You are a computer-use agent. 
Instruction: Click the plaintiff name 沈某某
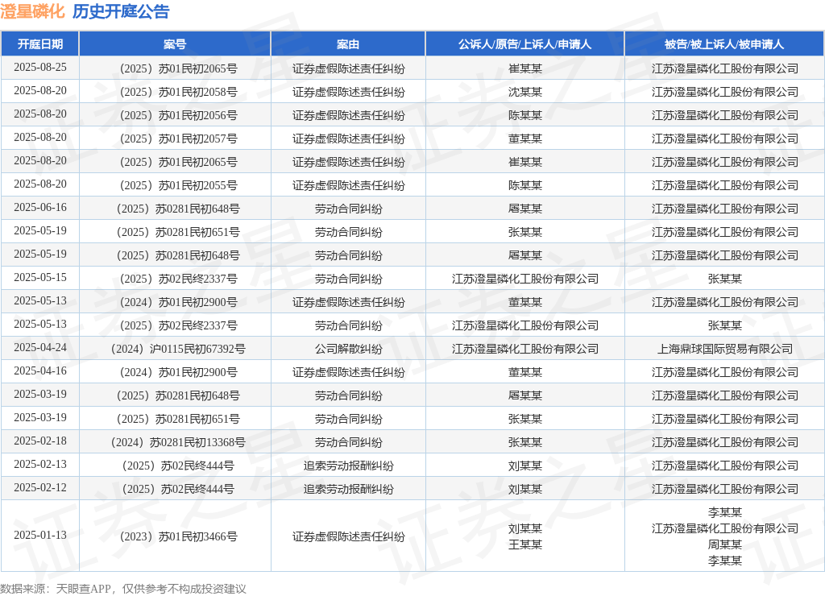tap(525, 92)
